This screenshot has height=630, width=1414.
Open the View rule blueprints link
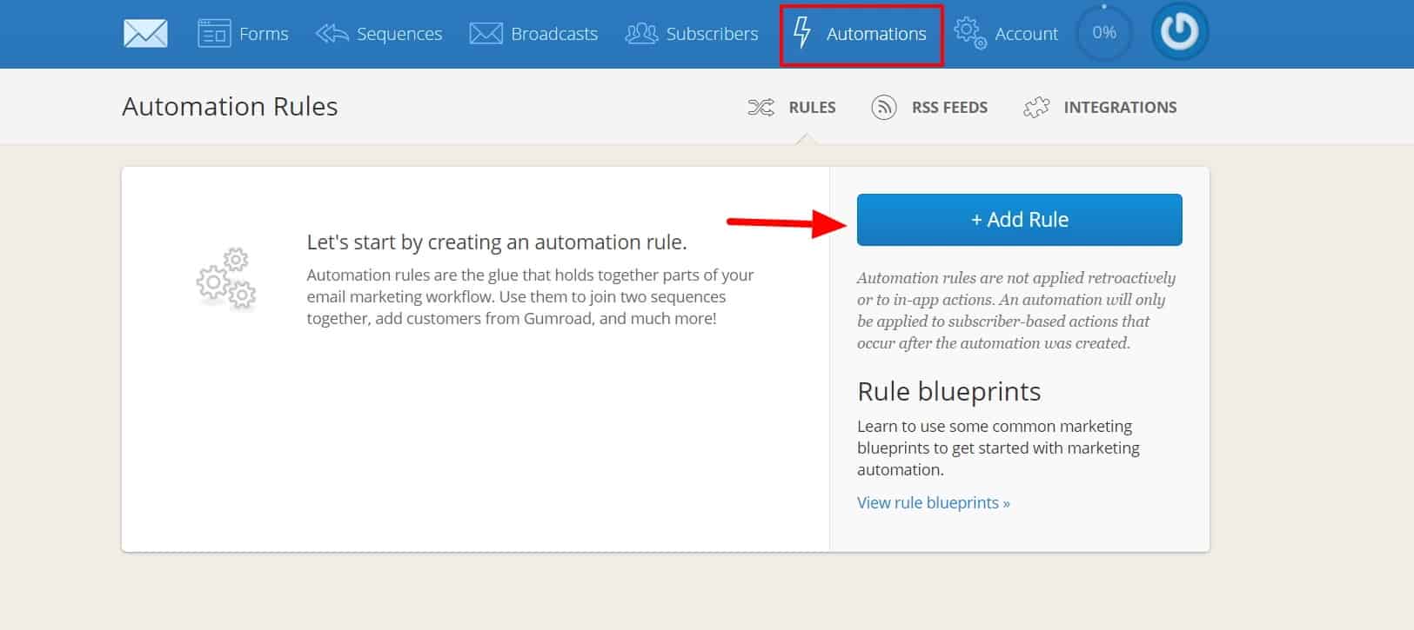pyautogui.click(x=934, y=503)
